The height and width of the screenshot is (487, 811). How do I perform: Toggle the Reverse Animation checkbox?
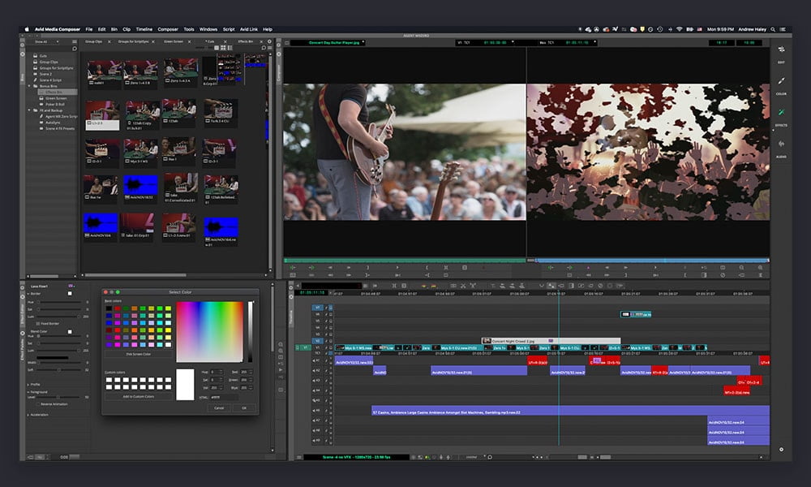click(x=38, y=404)
